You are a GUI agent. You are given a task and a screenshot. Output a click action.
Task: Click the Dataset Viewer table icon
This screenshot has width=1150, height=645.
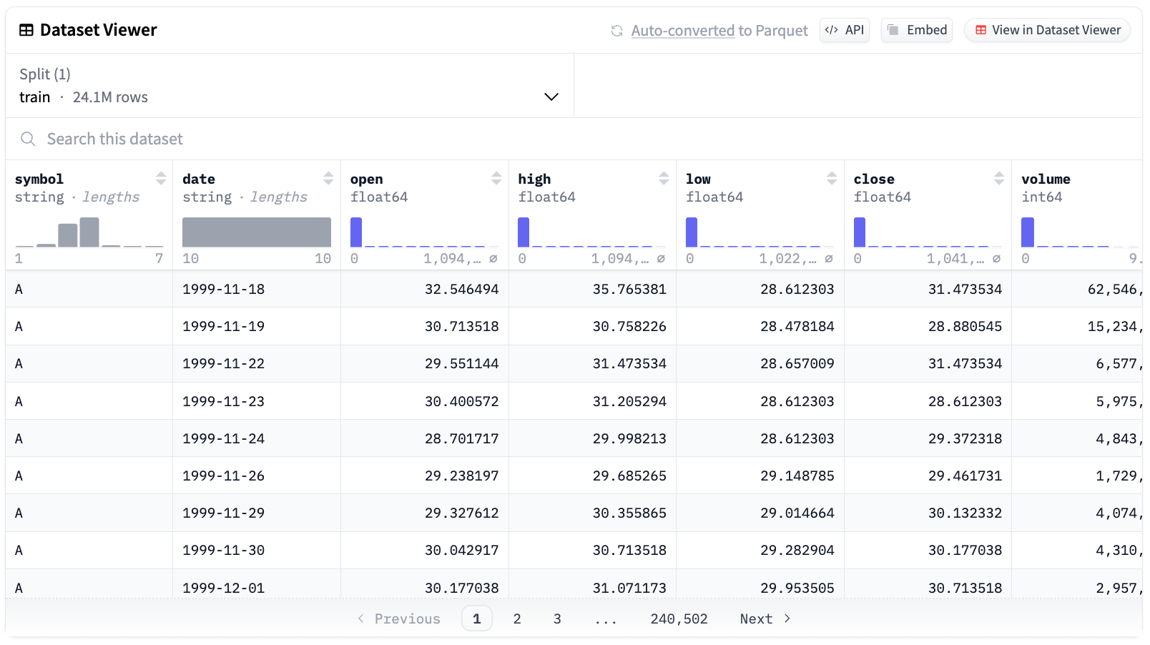[x=26, y=29]
